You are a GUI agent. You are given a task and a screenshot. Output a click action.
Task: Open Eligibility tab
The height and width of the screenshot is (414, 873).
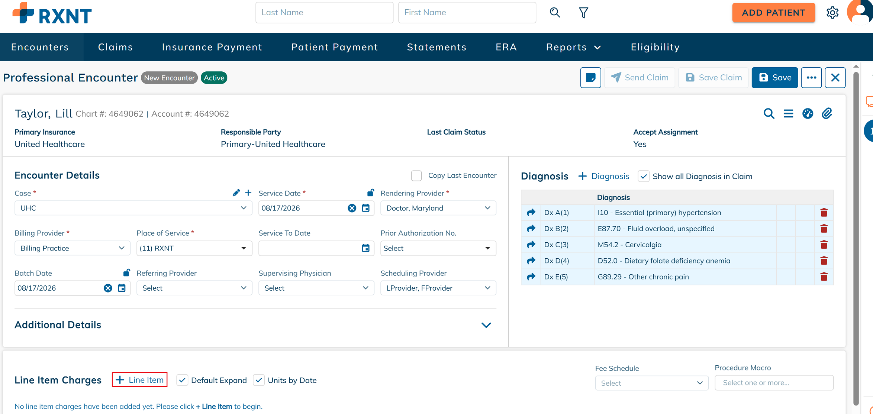coord(655,47)
